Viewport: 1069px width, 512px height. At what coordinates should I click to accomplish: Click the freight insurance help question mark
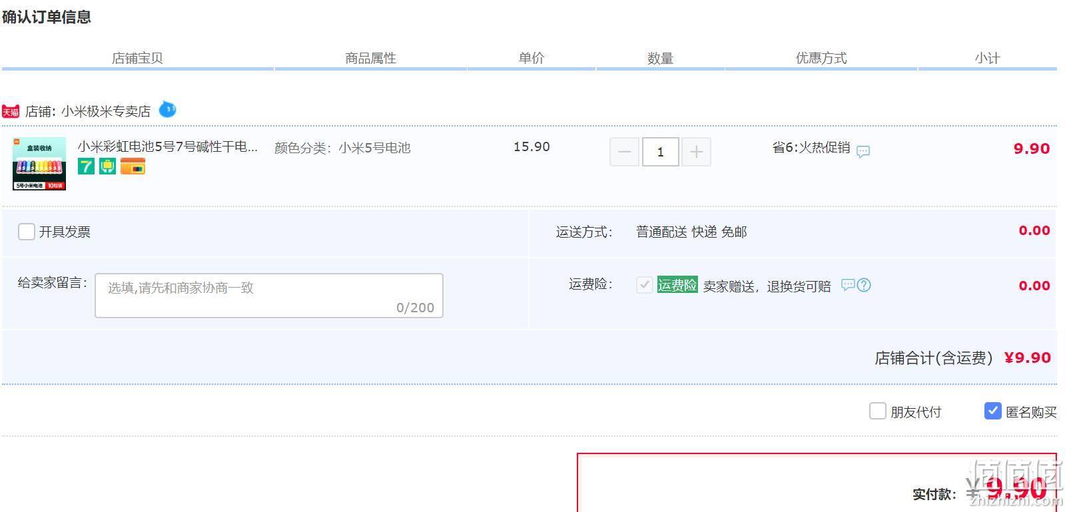(x=864, y=285)
